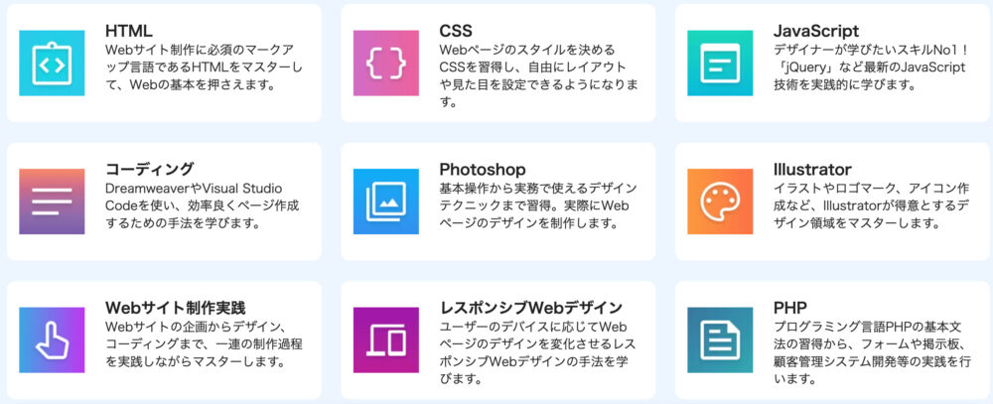The image size is (993, 404).
Task: Click the コーディング text lines icon
Action: click(52, 202)
